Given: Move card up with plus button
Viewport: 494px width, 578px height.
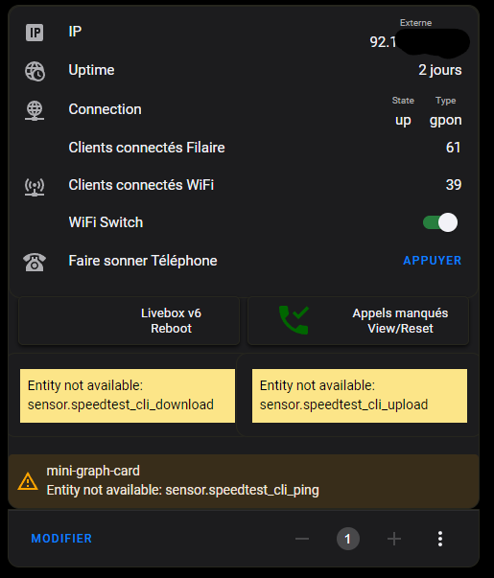Looking at the screenshot, I should (394, 539).
